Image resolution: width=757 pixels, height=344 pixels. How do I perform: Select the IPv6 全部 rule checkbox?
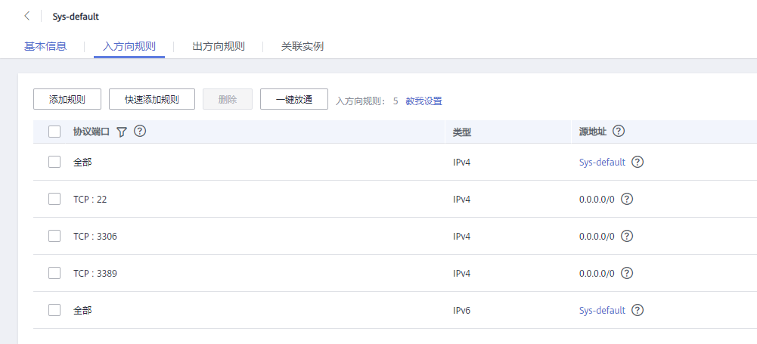(x=54, y=310)
